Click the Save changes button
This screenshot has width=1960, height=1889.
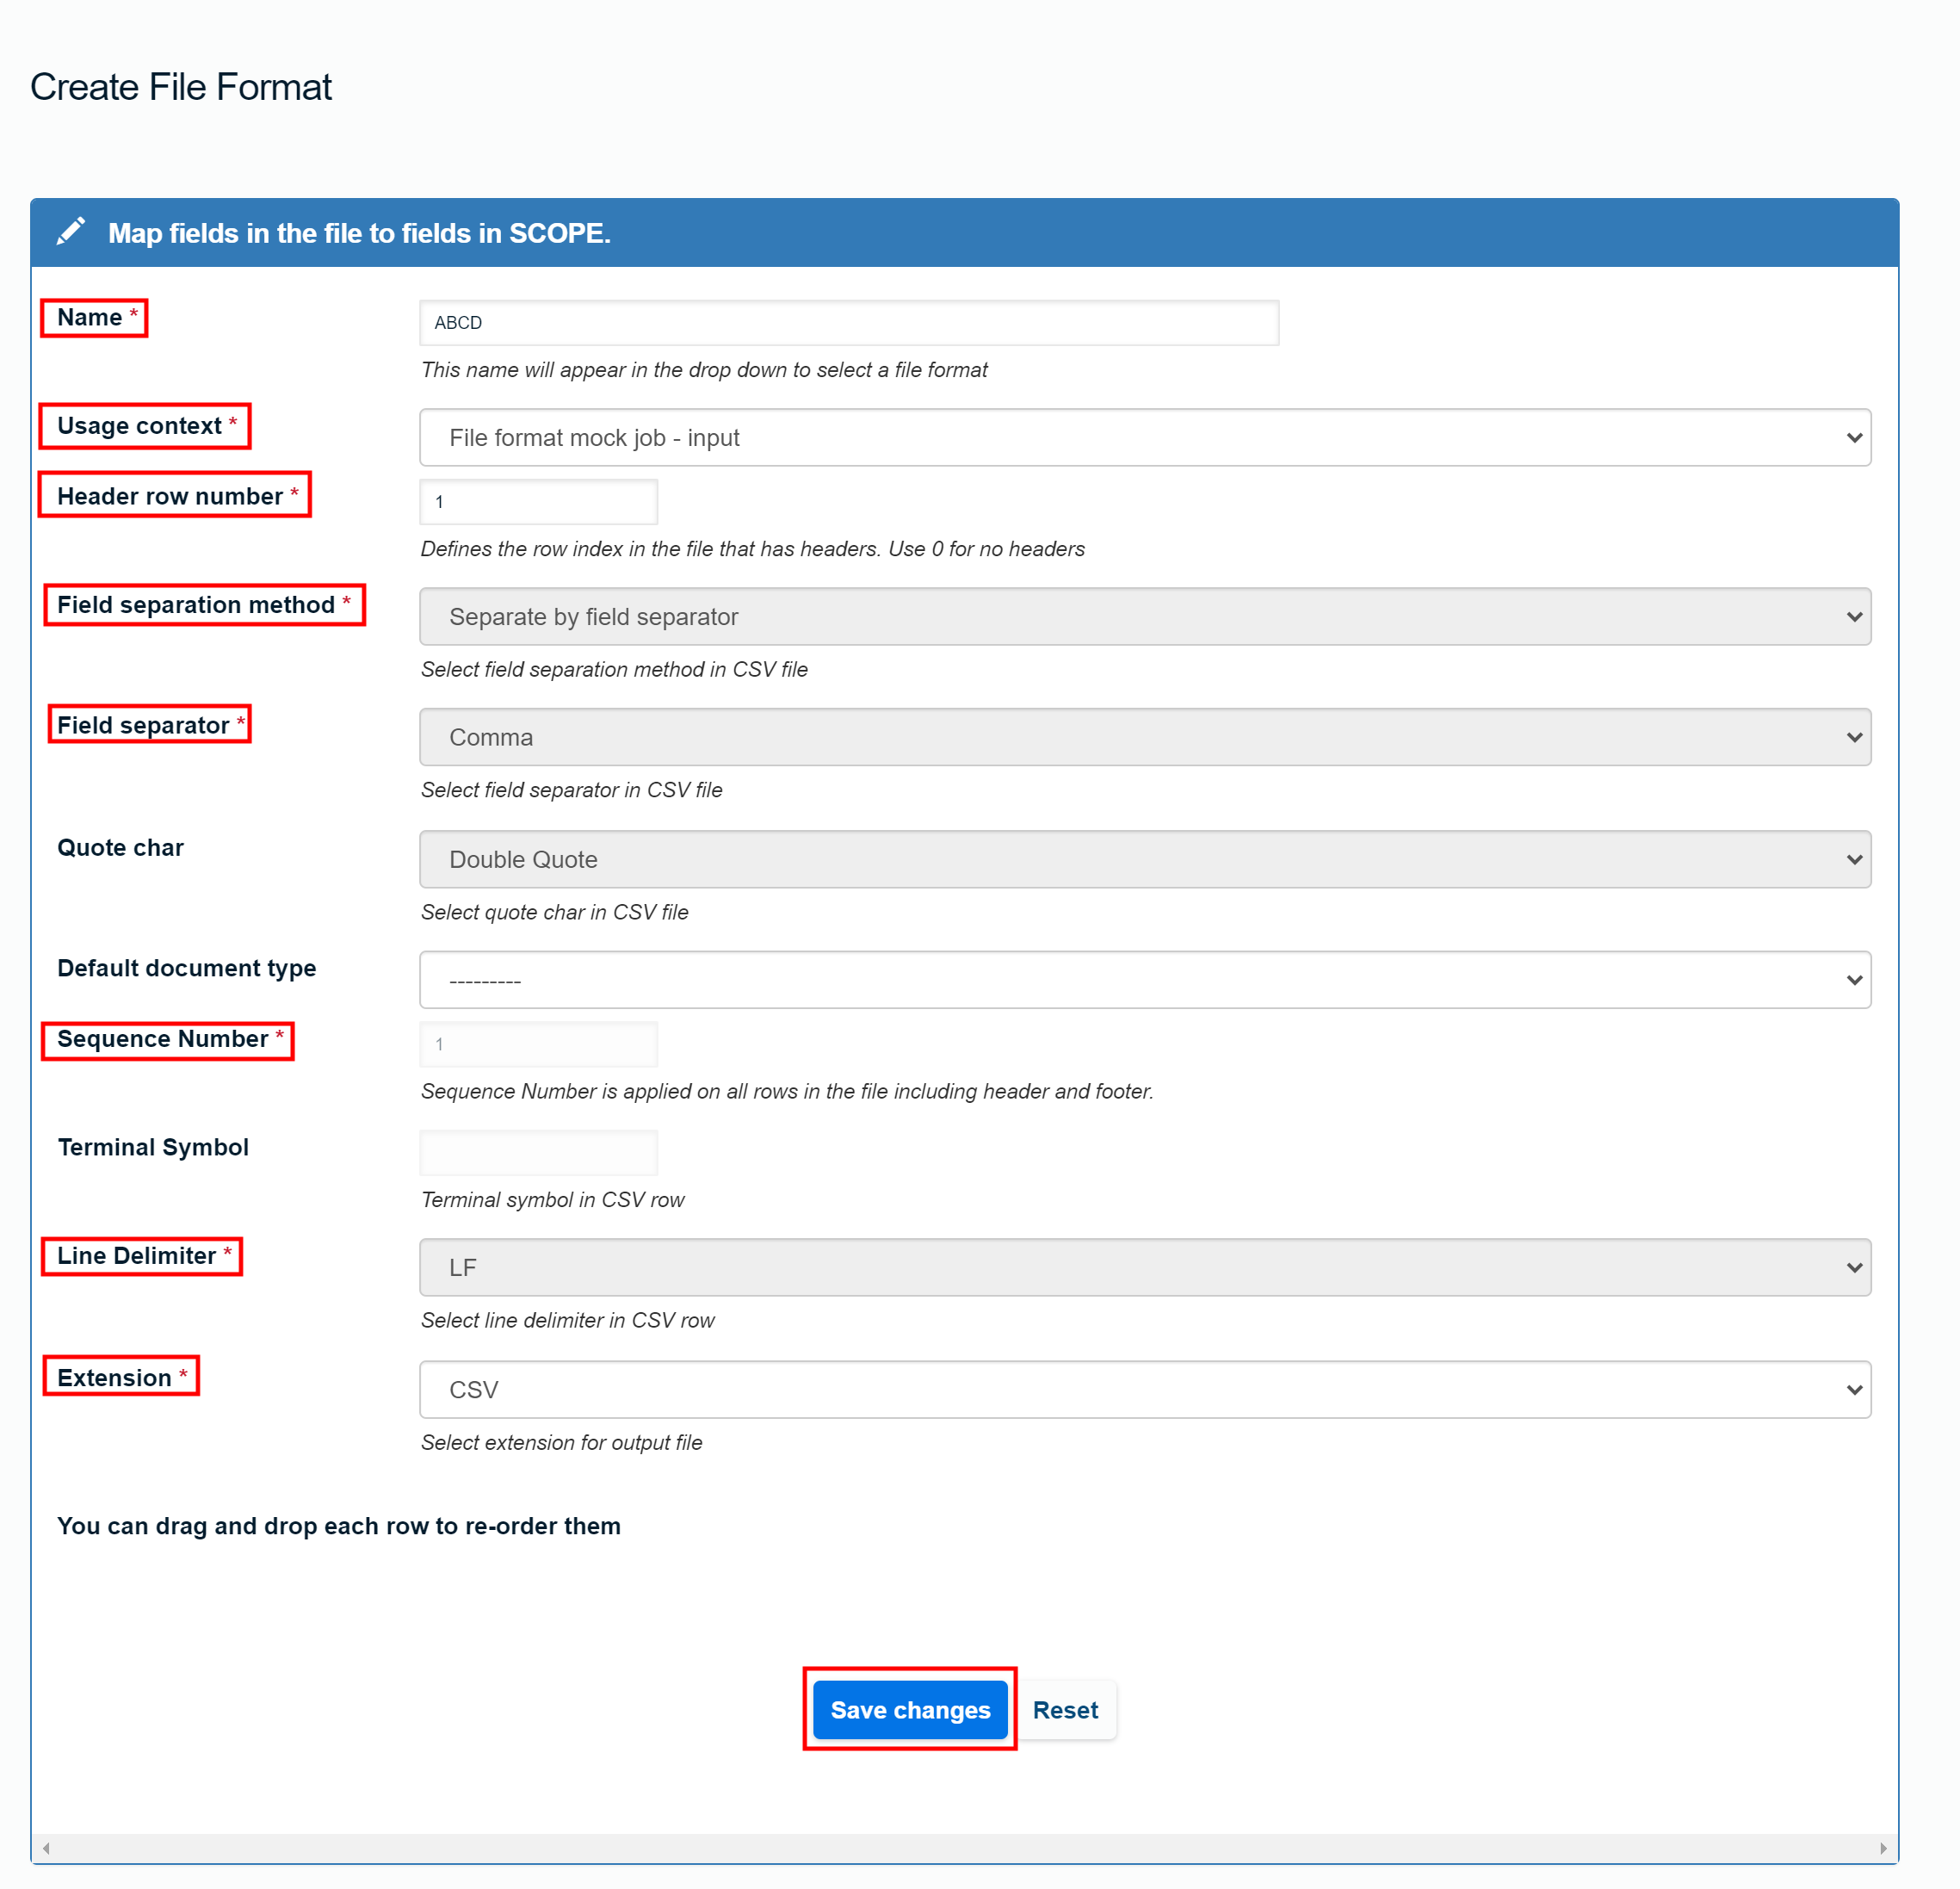[910, 1710]
